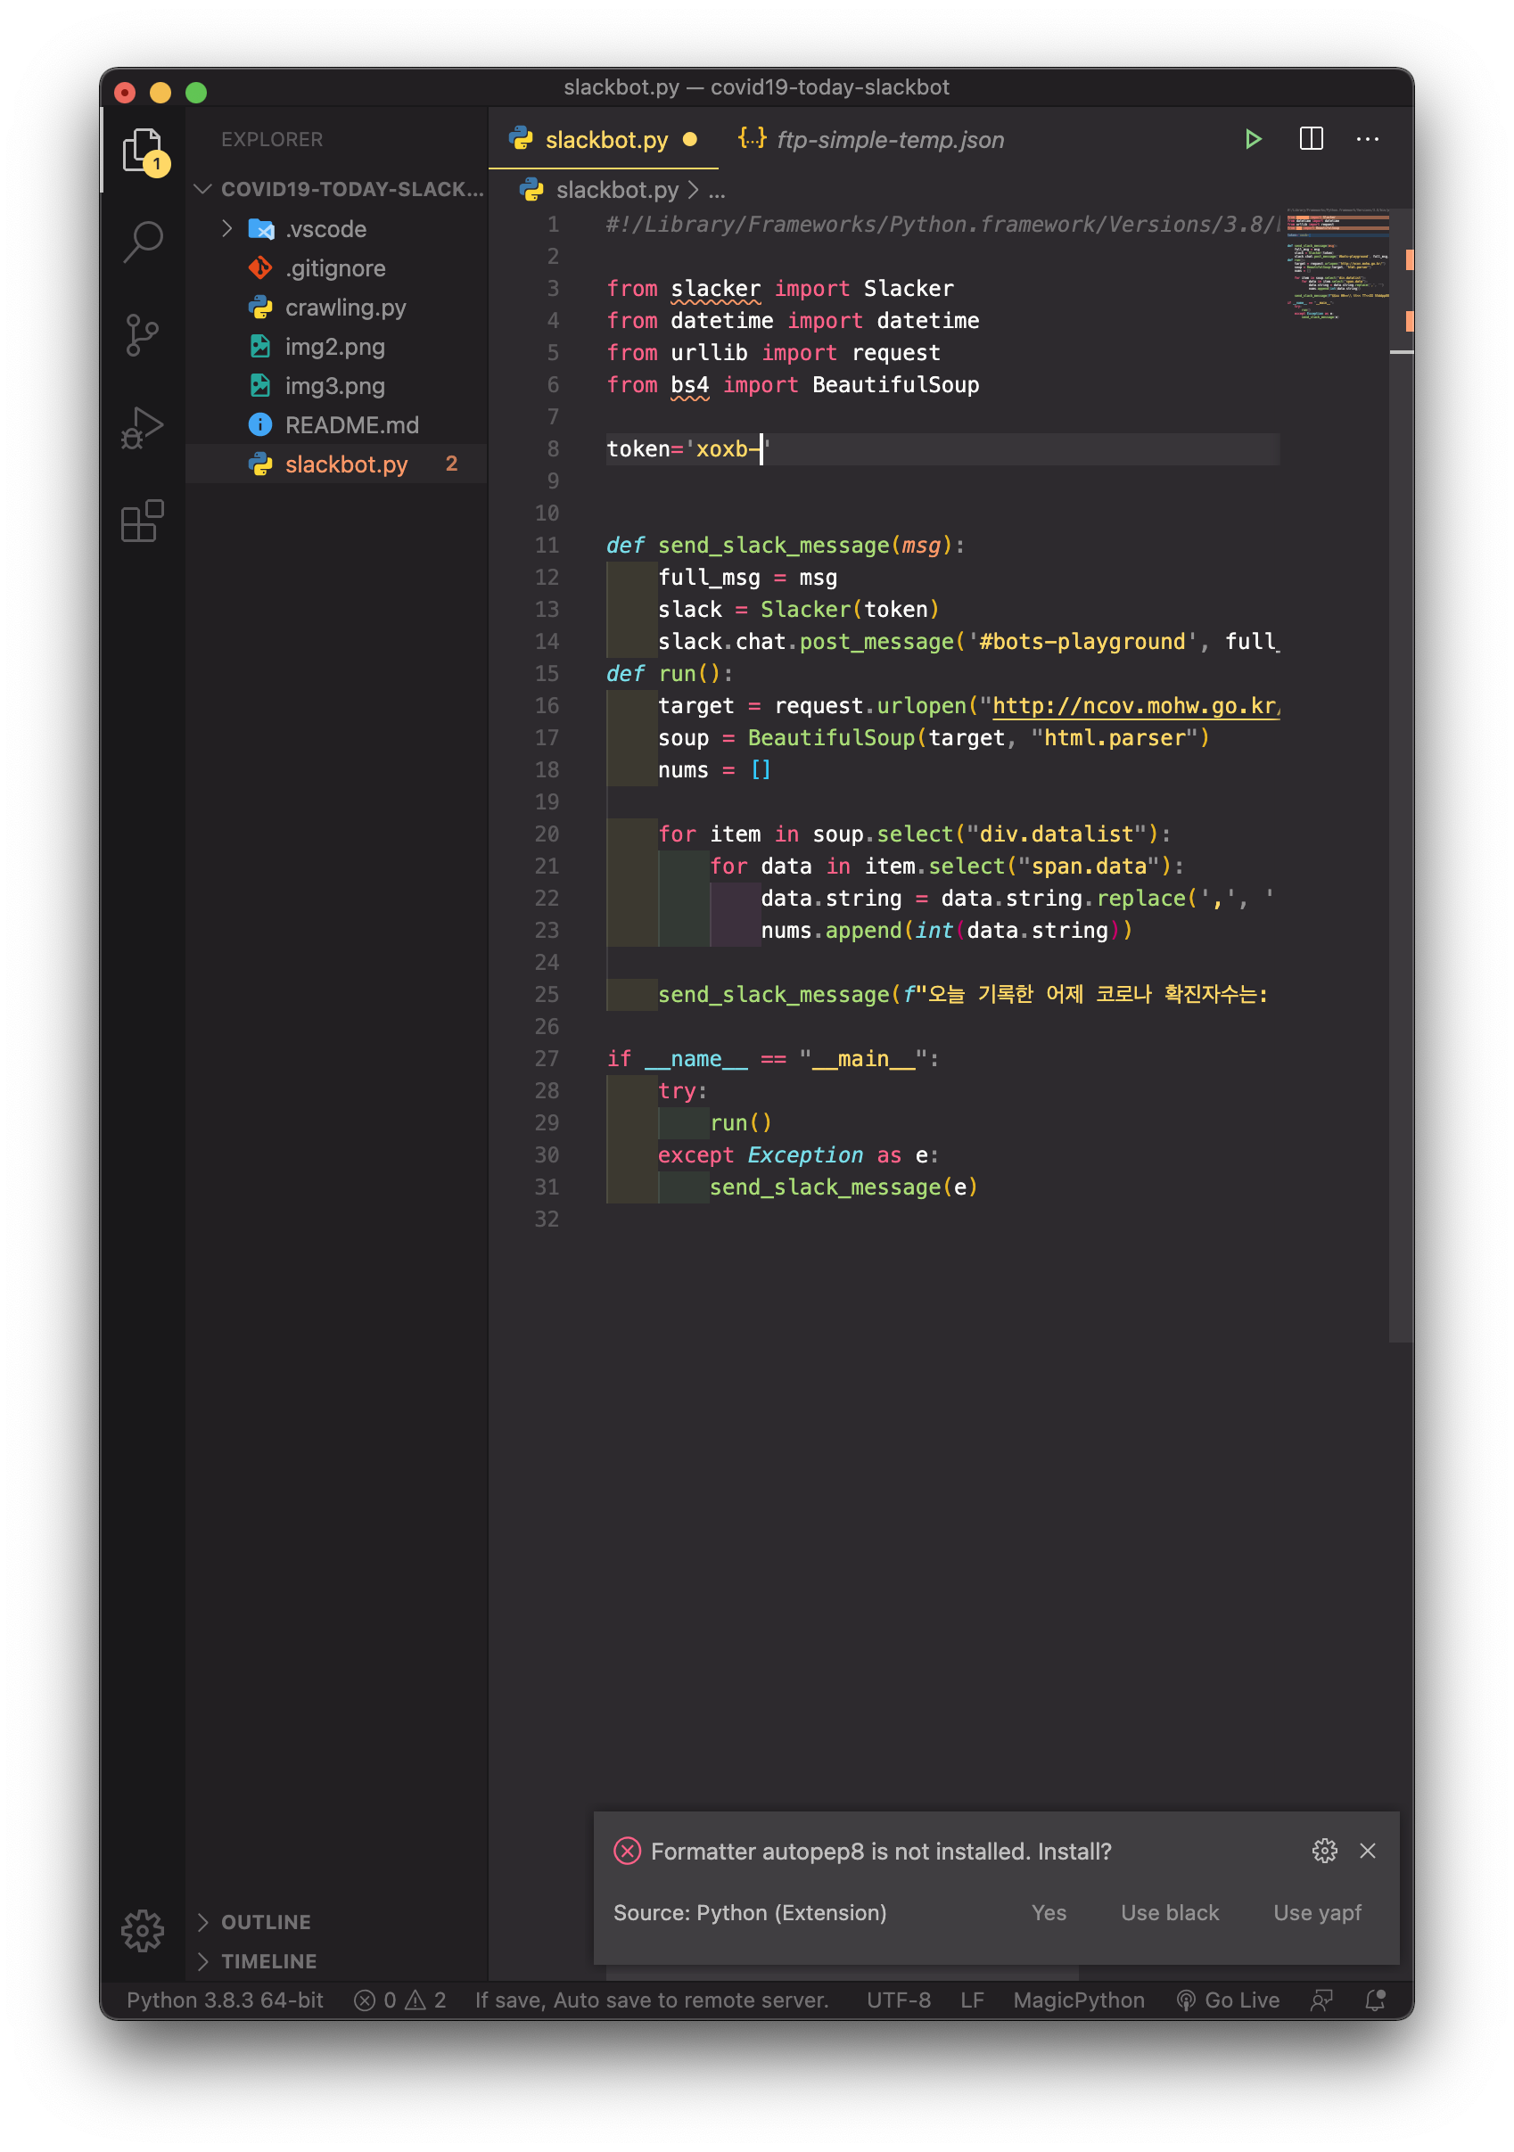
Task: Change LF end of line sequence
Action: click(x=971, y=2000)
